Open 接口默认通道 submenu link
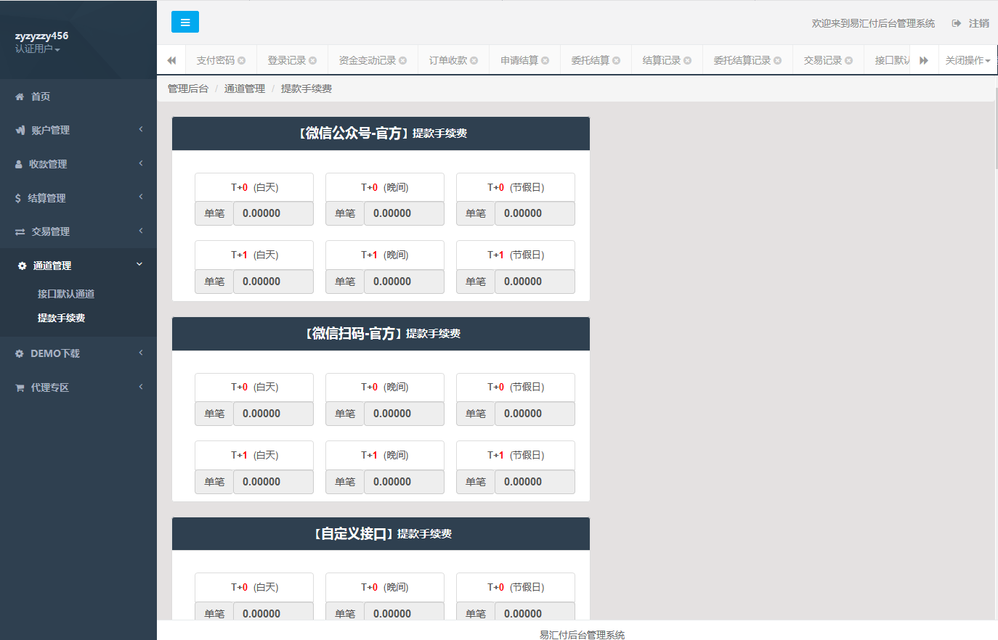 tap(66, 294)
